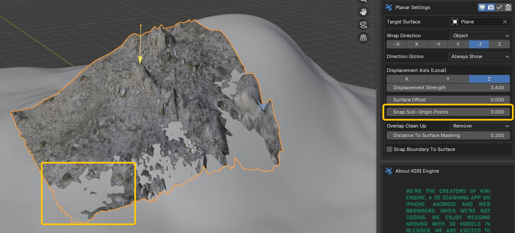The height and width of the screenshot is (233, 515).
Task: Clear Target Surface with the X icon
Action: click(505, 22)
